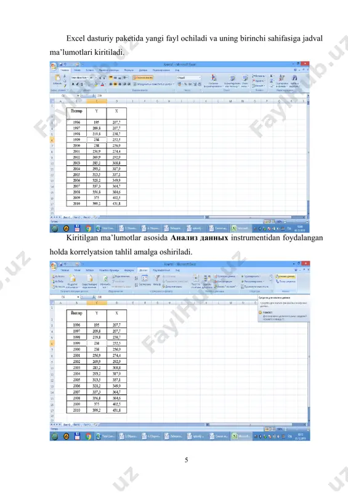Click Find & Select binoculars icon
This screenshot has width=348, height=493.
point(294,78)
